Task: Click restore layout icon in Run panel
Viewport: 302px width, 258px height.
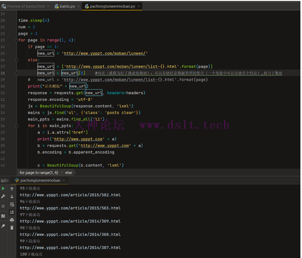Action: (3, 216)
